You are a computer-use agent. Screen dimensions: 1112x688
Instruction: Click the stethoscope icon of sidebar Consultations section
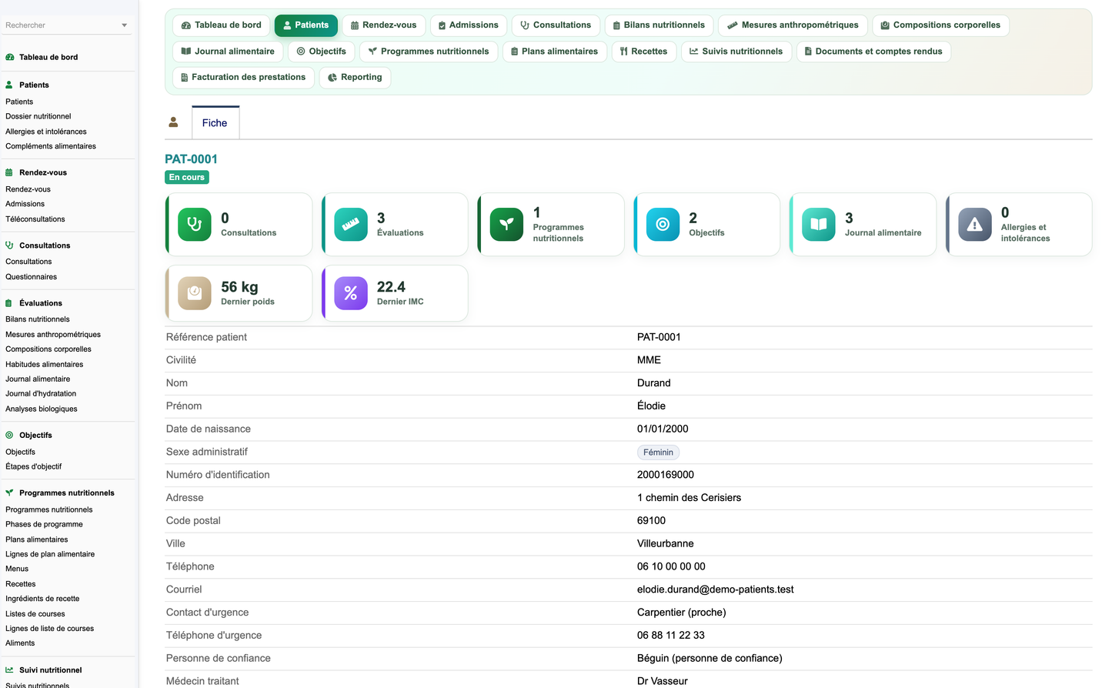(x=9, y=245)
